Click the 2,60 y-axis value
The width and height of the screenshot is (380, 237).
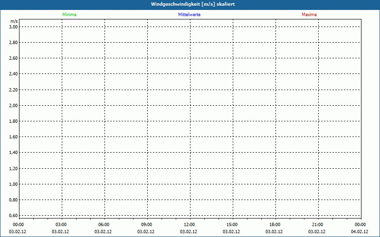click(13, 58)
